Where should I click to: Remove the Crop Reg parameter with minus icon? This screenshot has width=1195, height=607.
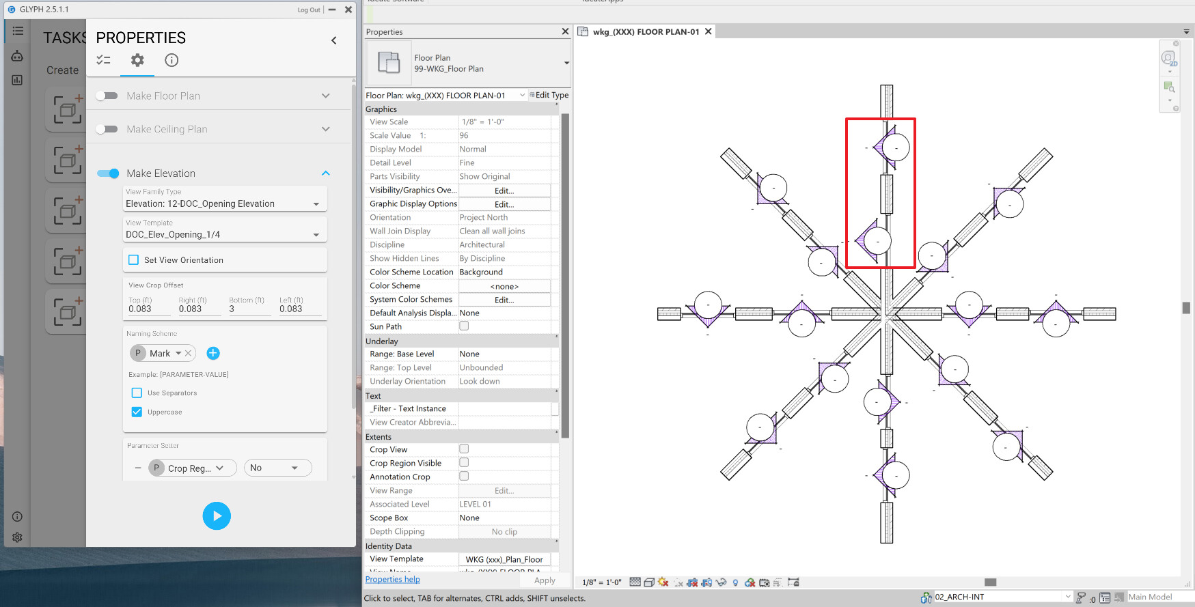[x=138, y=468]
